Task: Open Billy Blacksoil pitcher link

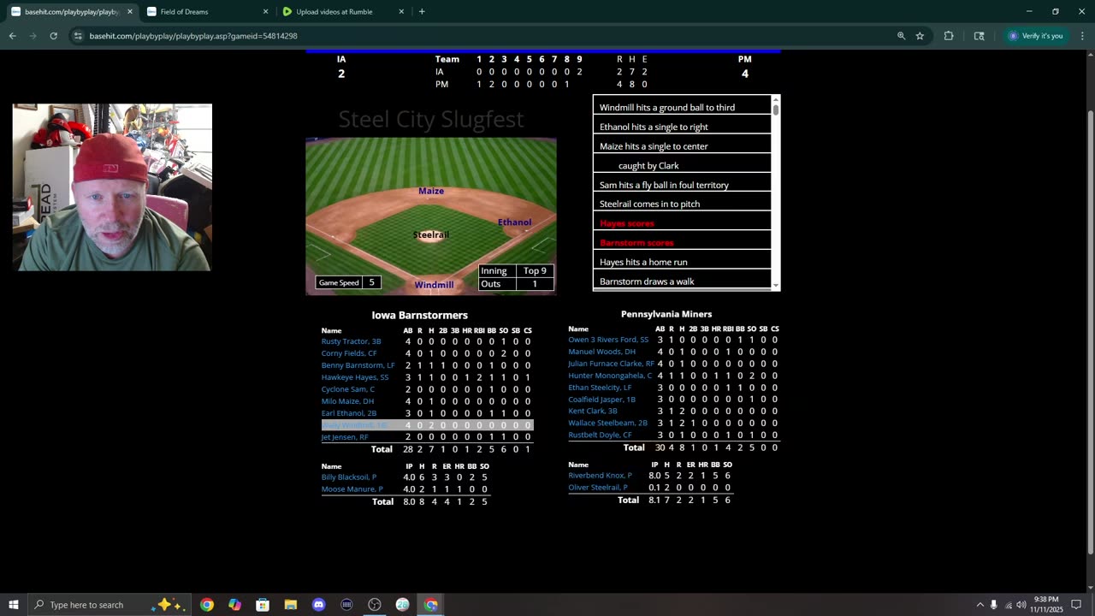Action: (x=349, y=477)
